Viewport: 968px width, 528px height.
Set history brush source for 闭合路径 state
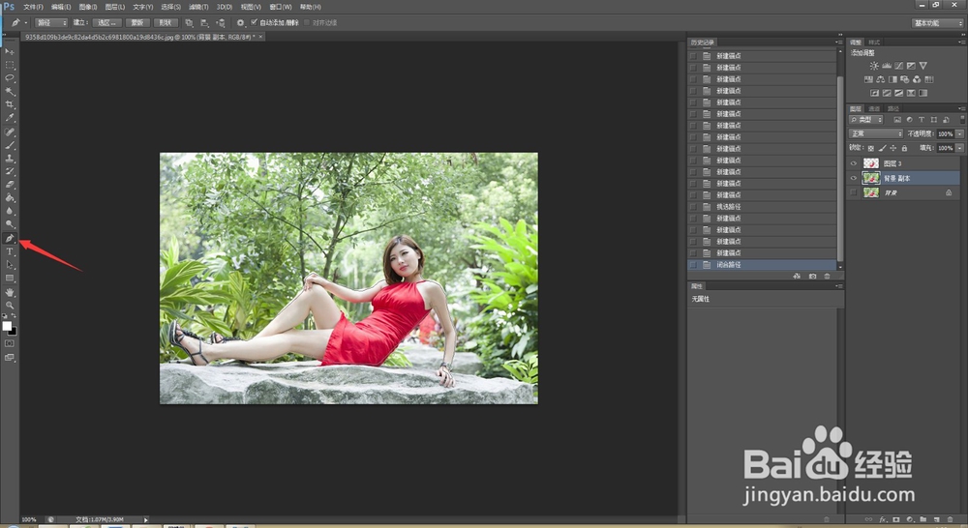[693, 265]
